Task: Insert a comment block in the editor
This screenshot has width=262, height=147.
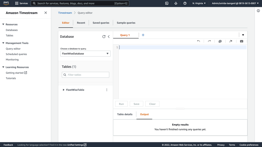Action: (x=231, y=41)
